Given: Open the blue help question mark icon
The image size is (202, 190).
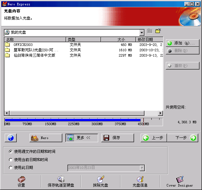Looking at the screenshot, I should point(11,138).
